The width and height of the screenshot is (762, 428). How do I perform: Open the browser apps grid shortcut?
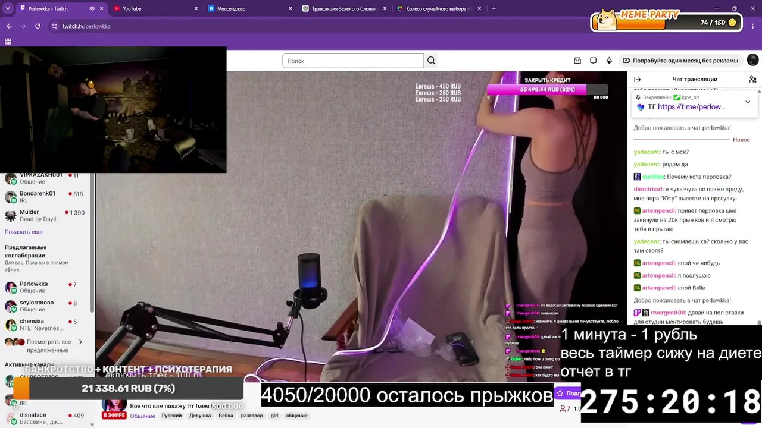pyautogui.click(x=8, y=42)
